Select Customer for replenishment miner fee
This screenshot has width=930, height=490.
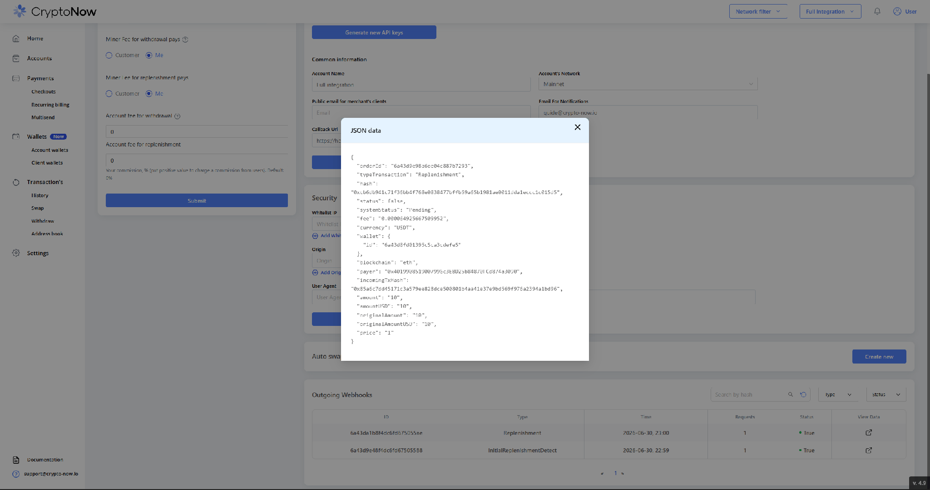coord(109,94)
